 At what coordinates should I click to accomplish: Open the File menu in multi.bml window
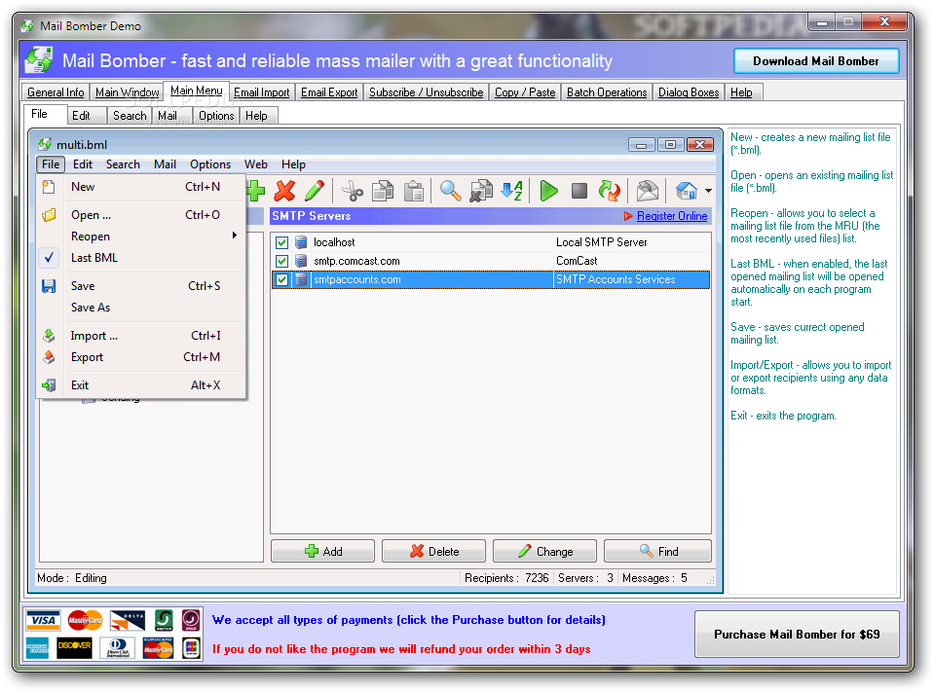pos(51,164)
